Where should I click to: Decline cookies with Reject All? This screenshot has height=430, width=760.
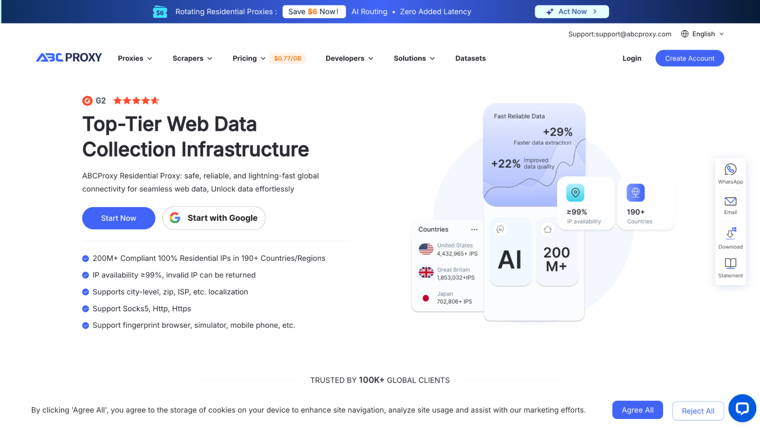[698, 411]
